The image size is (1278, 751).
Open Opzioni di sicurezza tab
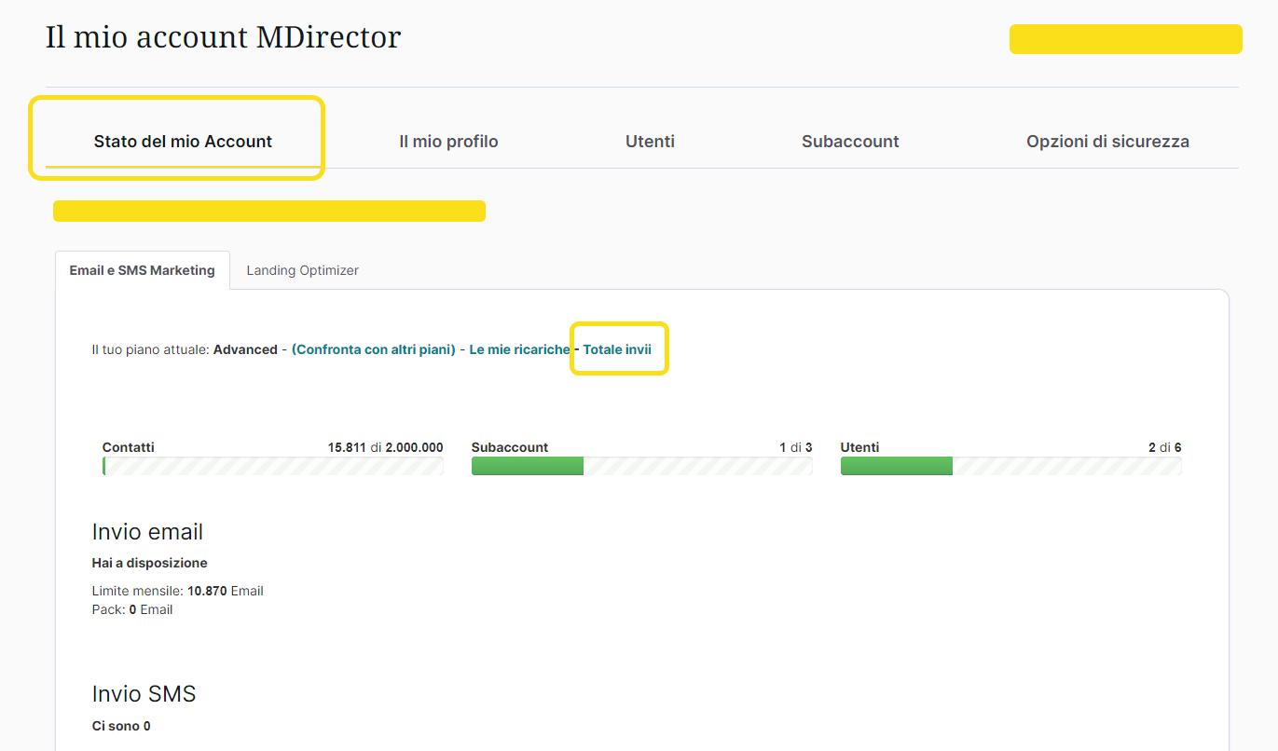pyautogui.click(x=1107, y=142)
